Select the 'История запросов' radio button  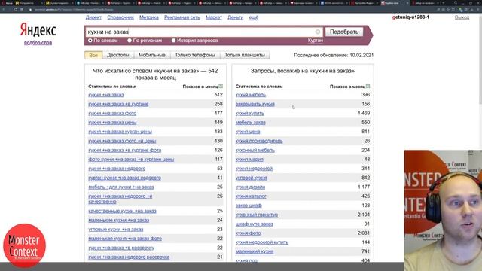(173, 41)
